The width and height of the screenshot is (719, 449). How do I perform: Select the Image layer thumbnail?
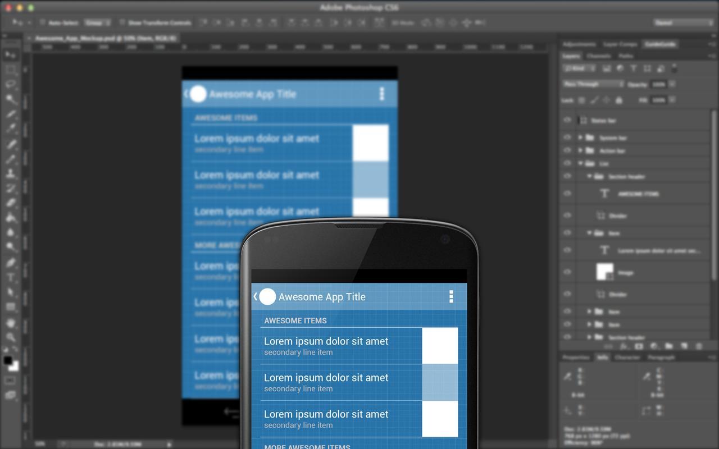click(x=604, y=272)
